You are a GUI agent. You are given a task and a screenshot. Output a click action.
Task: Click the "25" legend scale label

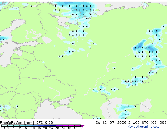51,128
